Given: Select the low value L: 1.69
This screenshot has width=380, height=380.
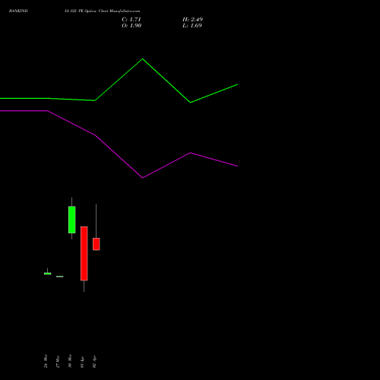Looking at the screenshot, I should [192, 26].
